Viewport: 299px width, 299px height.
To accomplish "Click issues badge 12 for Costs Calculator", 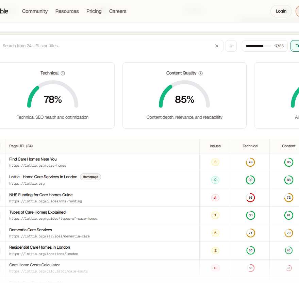I will 215,268.
